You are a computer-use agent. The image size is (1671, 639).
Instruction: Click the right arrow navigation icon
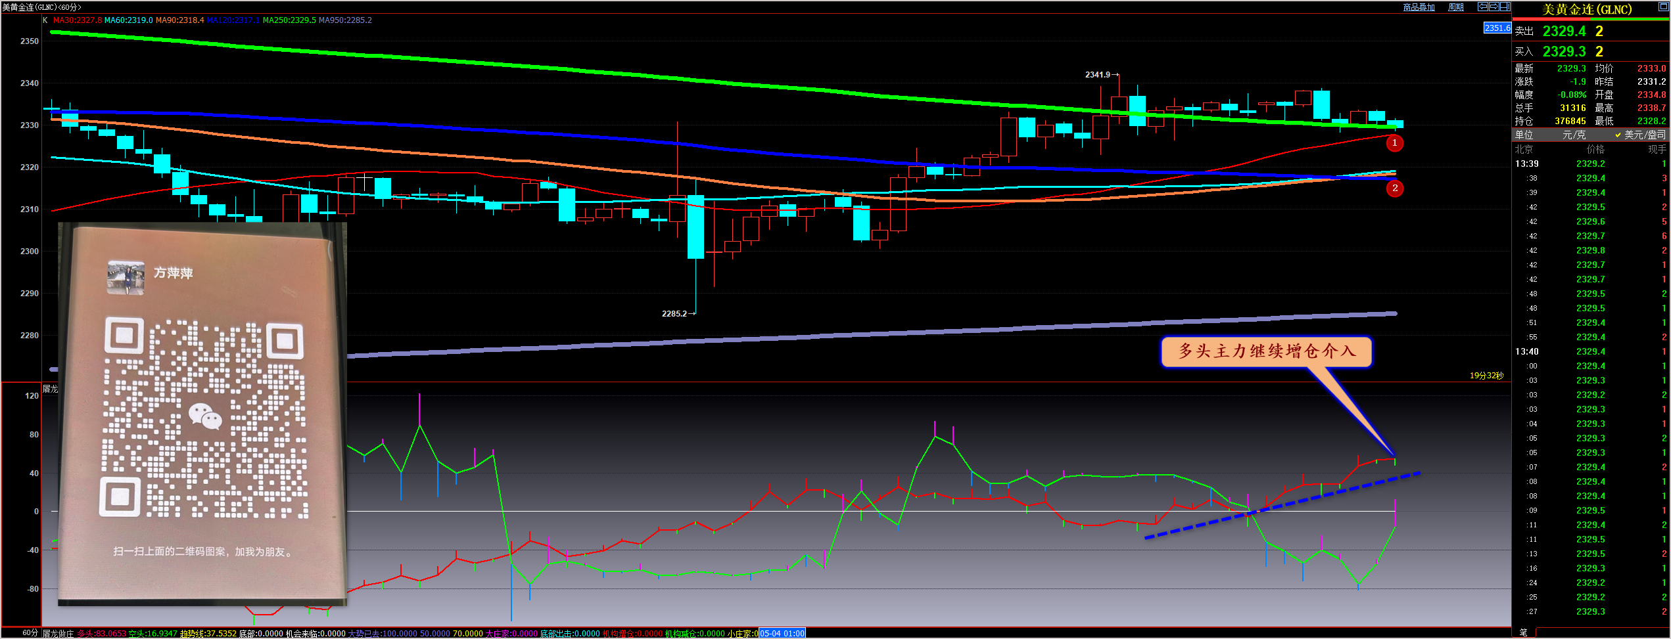(x=1494, y=7)
